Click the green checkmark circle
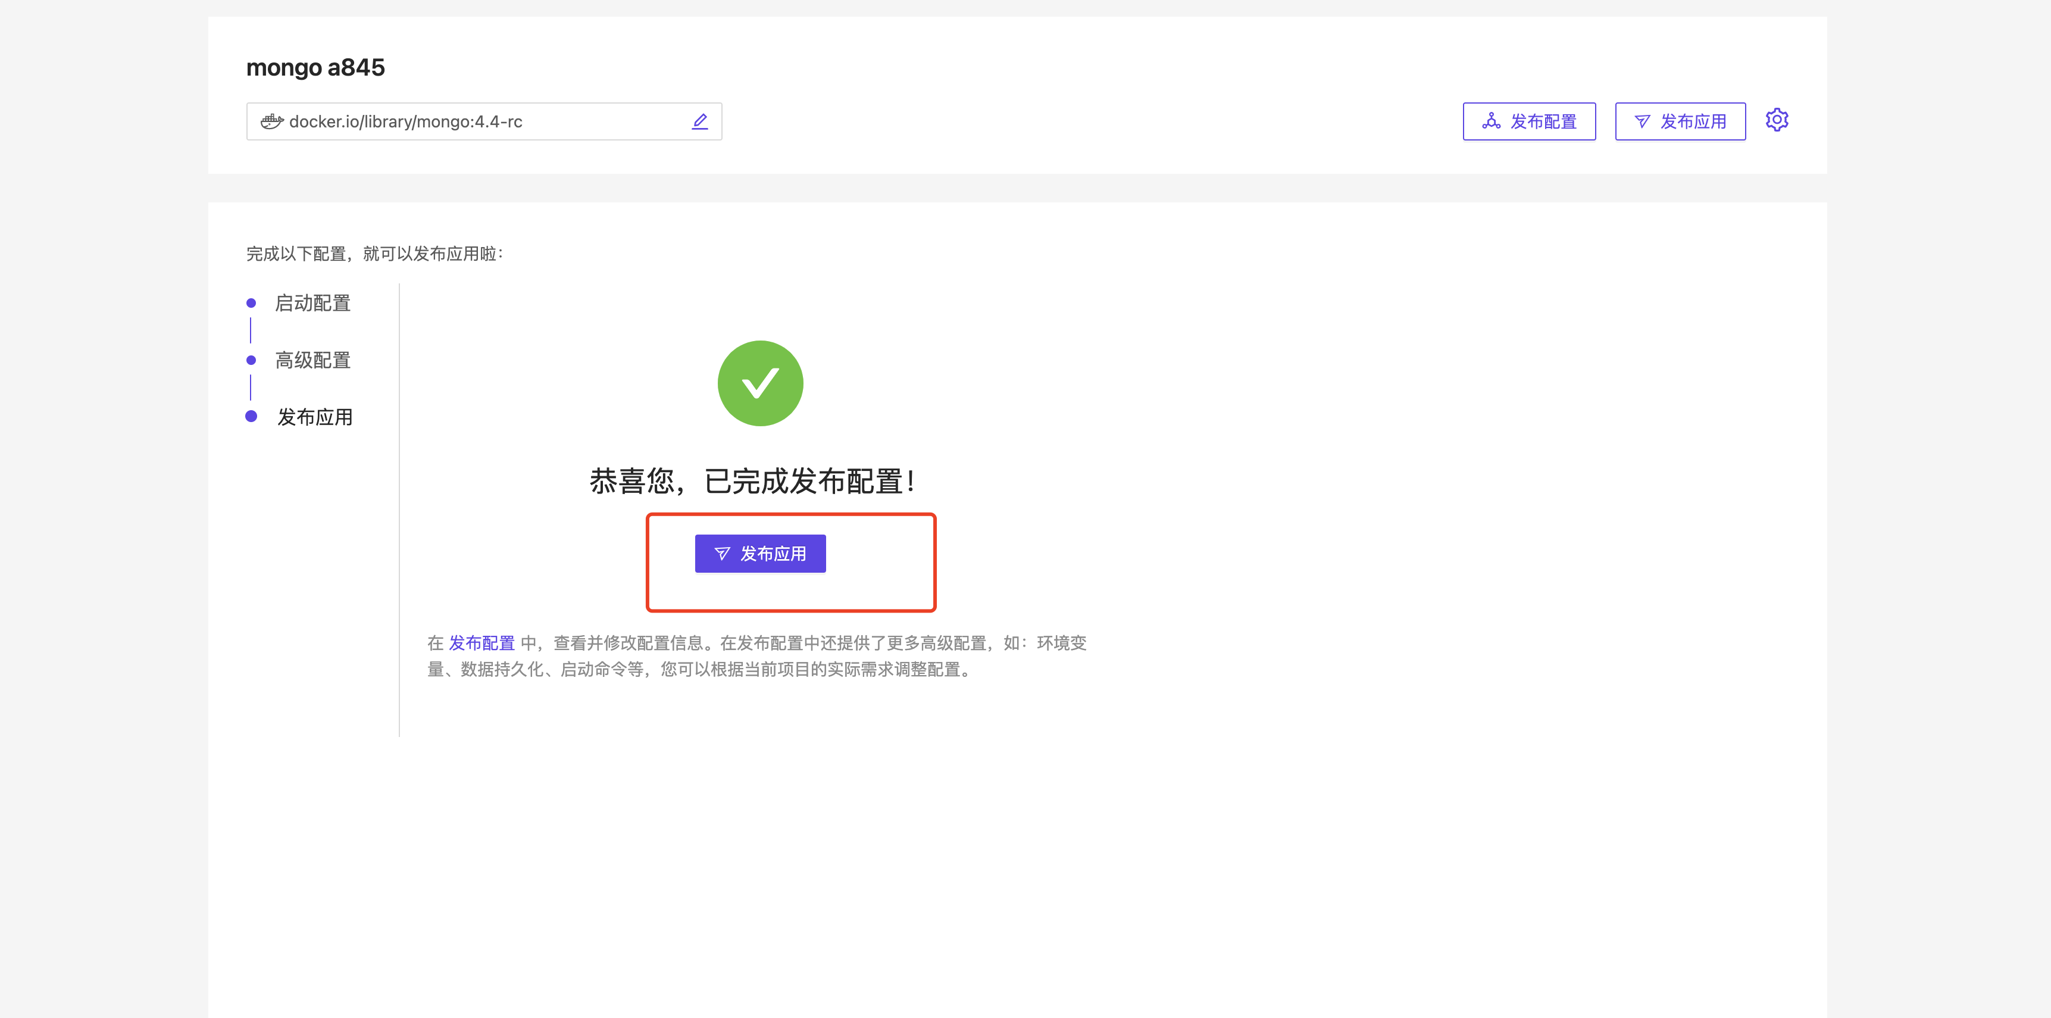Image resolution: width=2051 pixels, height=1018 pixels. (x=759, y=383)
